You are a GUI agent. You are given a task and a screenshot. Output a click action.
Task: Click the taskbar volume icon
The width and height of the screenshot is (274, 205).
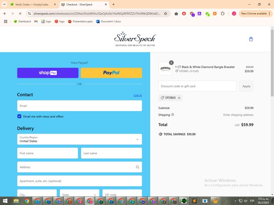[x=245, y=201]
